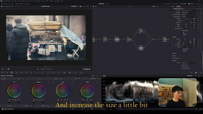This screenshot has height=114, width=203.
Task: Click the play forward button
Action: [45, 69]
